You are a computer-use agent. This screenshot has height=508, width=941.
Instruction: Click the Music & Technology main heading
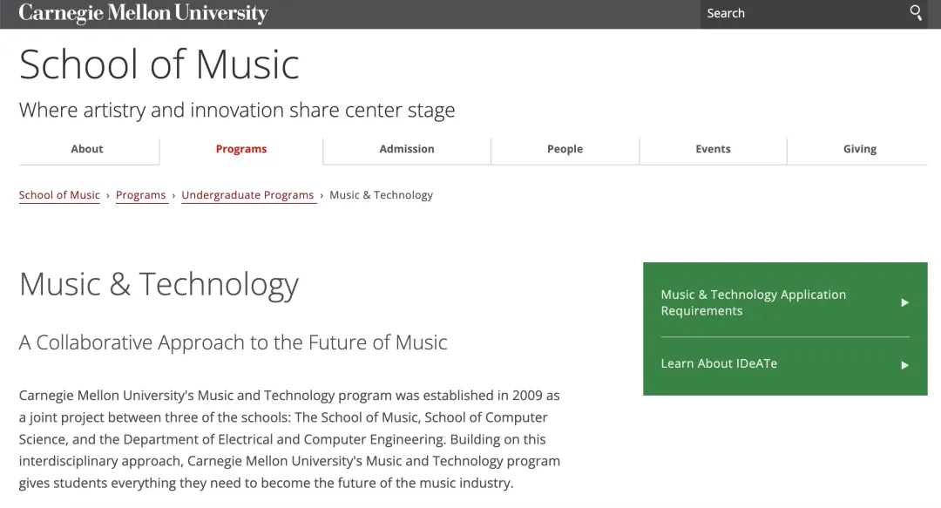coord(159,284)
